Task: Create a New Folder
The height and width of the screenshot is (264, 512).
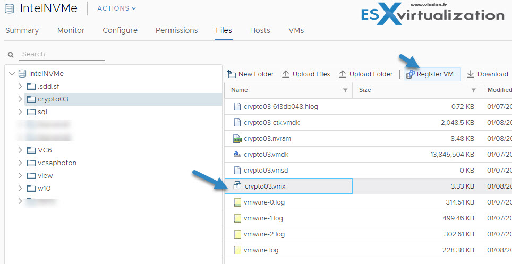Action: 251,74
